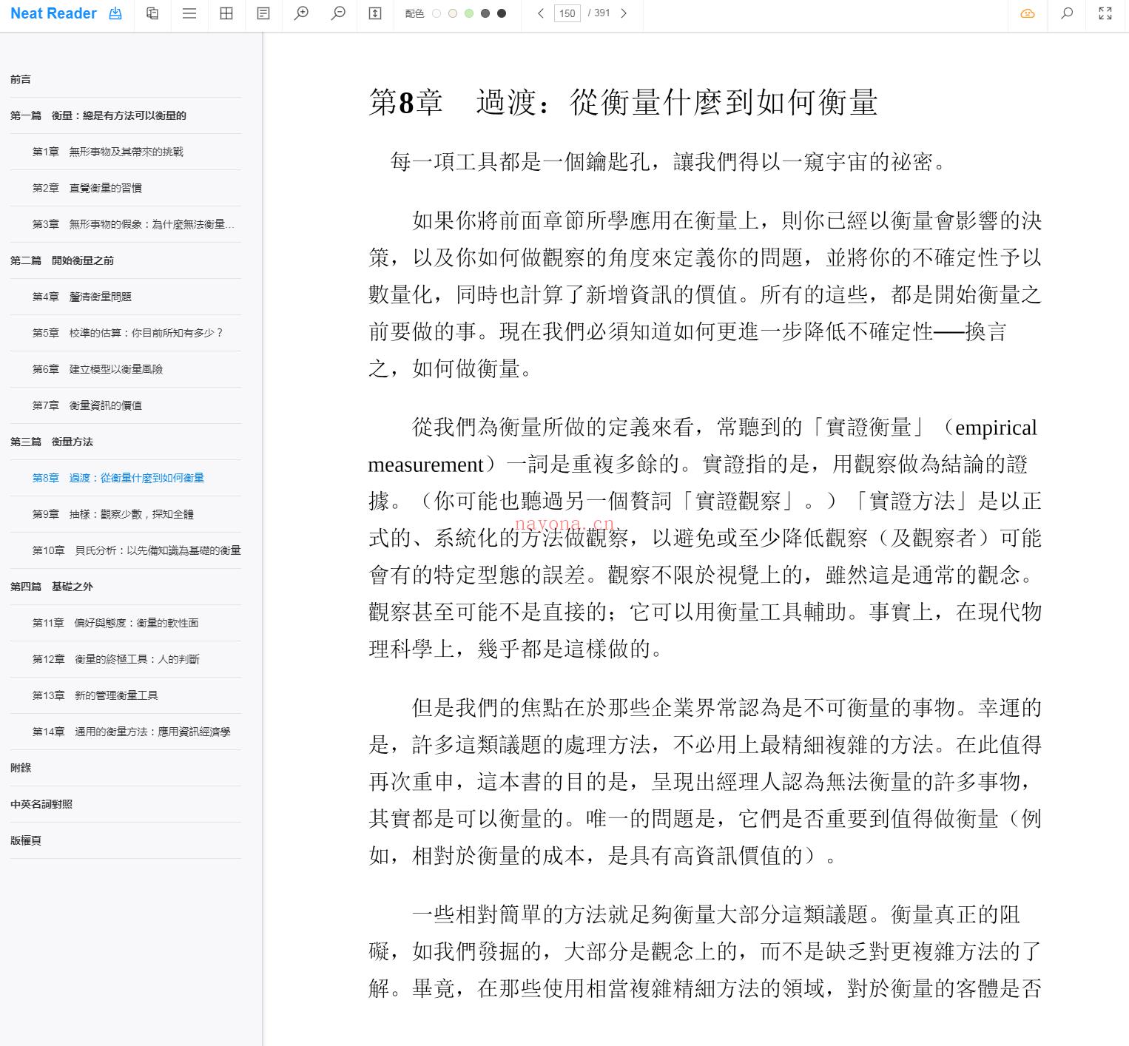Go to previous page arrow
The height and width of the screenshot is (1046, 1129).
[x=541, y=13]
